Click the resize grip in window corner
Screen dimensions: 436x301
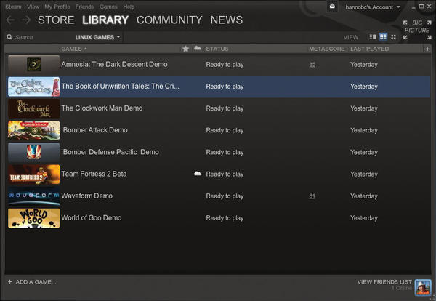coord(432,297)
